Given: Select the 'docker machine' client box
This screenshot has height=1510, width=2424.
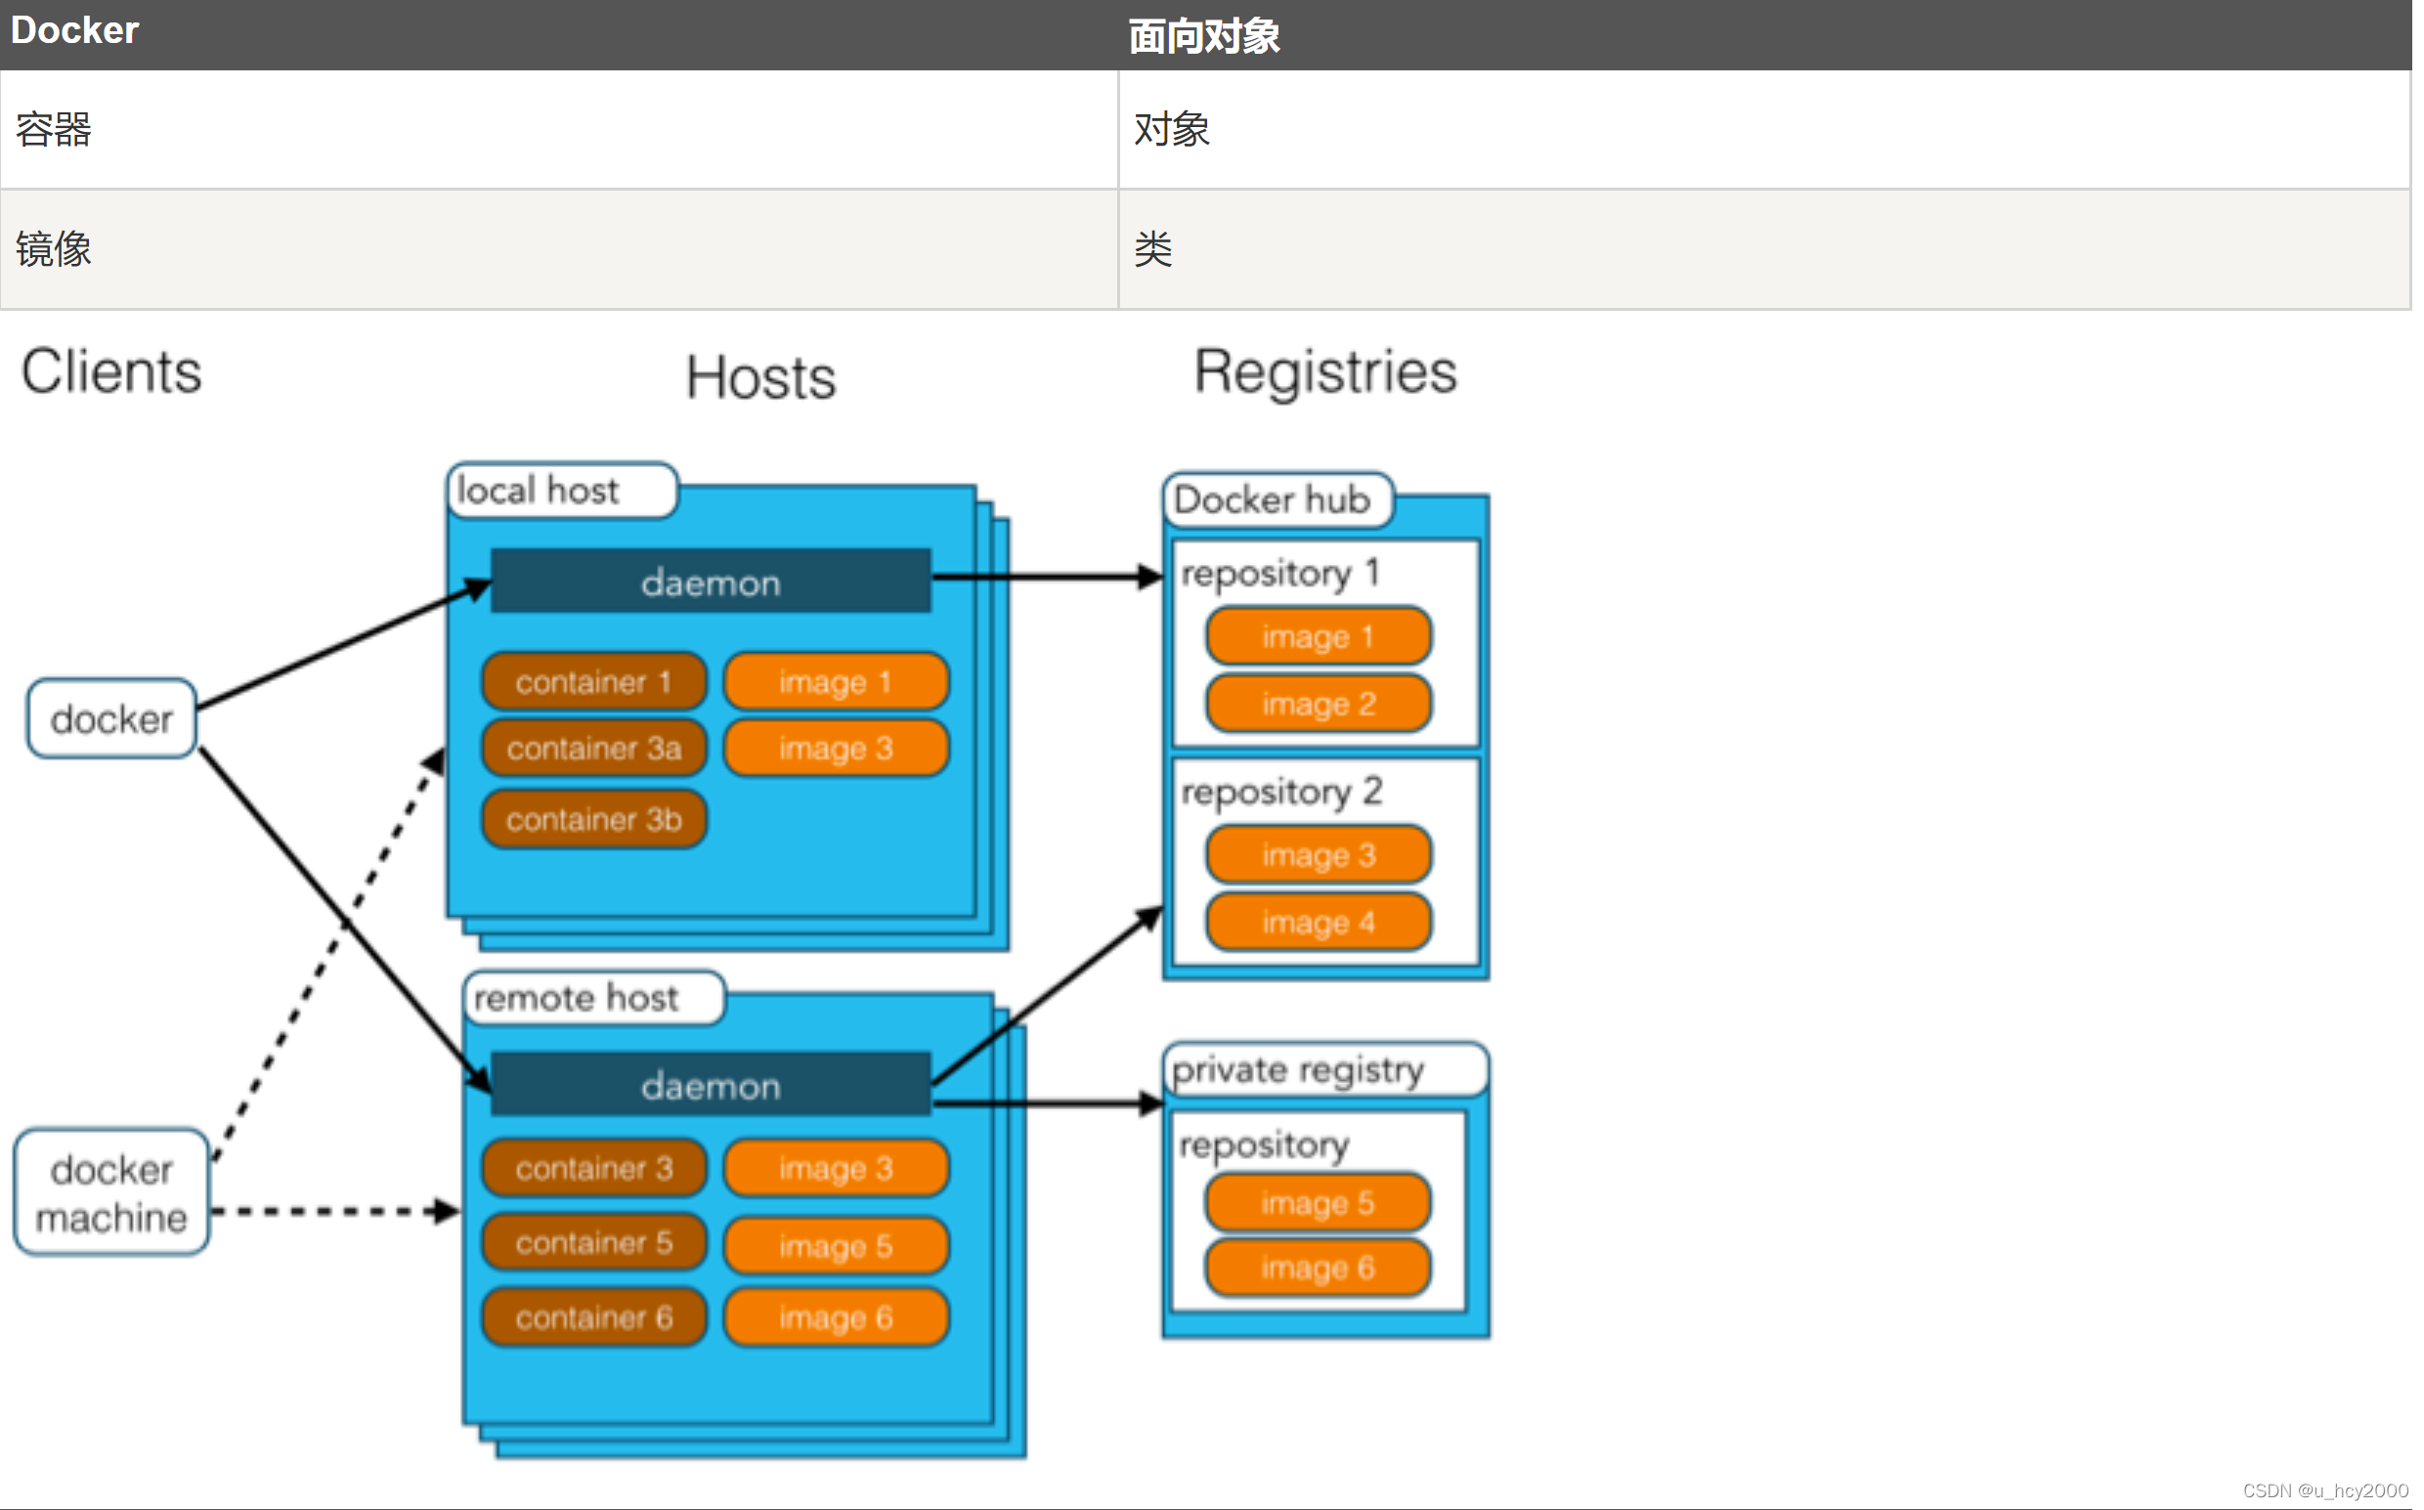Looking at the screenshot, I should pos(111,1192).
